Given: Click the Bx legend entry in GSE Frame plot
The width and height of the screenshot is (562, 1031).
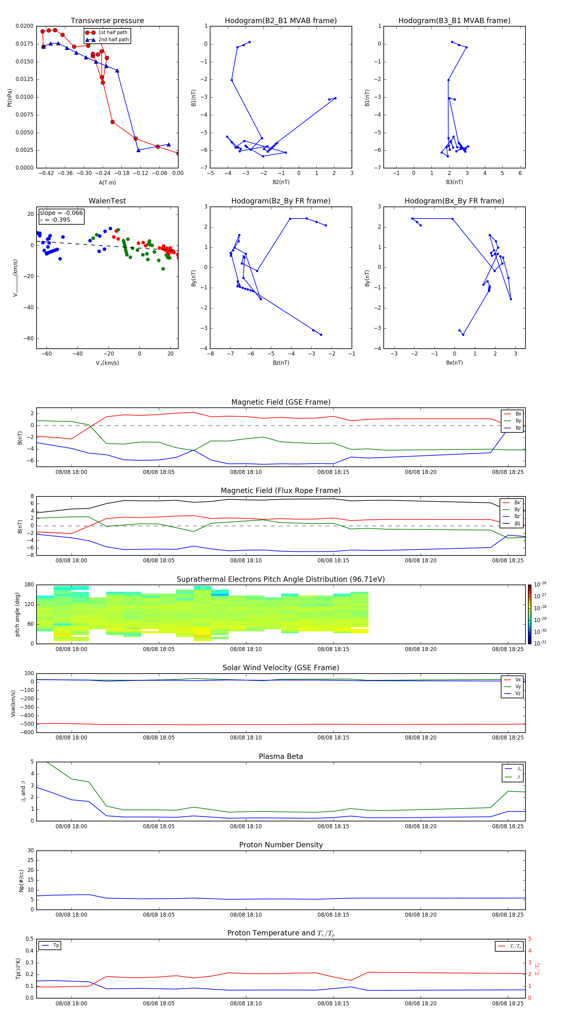Looking at the screenshot, I should (513, 414).
